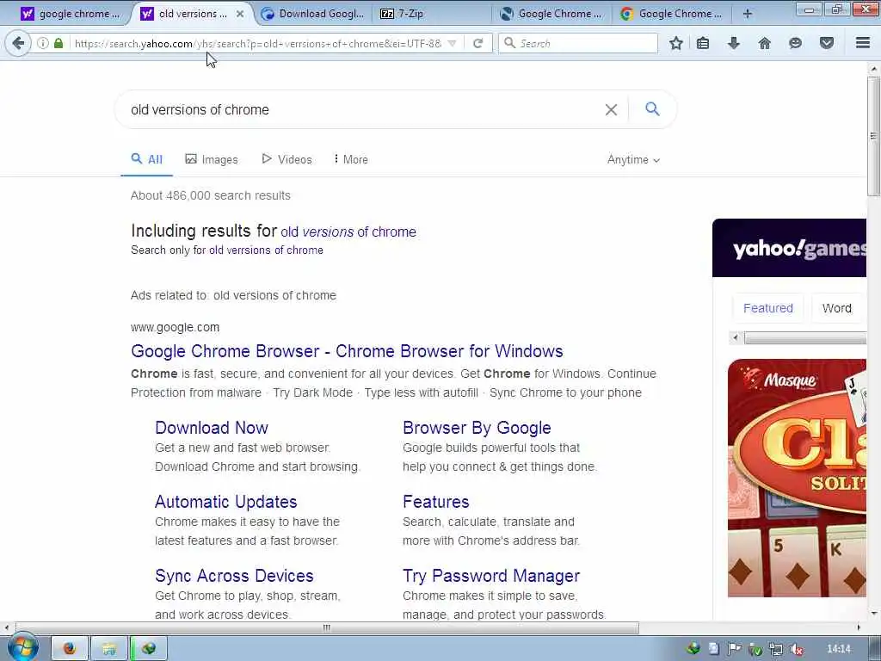Open Google Chrome Browser for Windows ad

click(x=347, y=351)
